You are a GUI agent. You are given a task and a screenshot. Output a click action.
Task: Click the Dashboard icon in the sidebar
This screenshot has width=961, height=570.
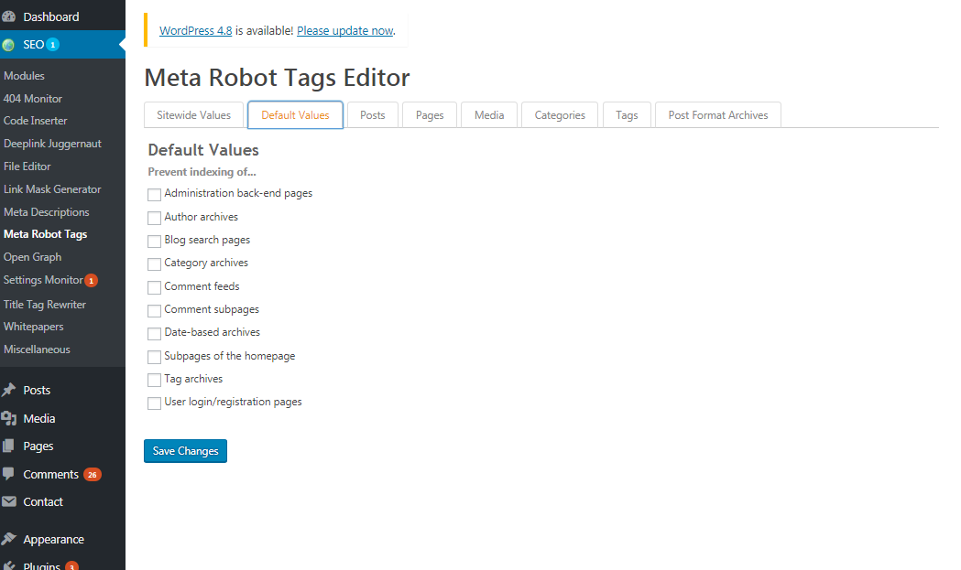(10, 16)
